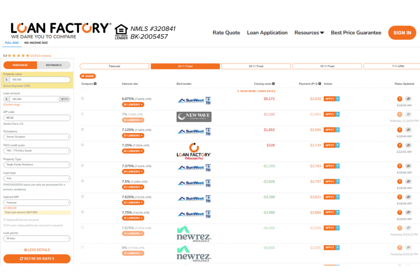Click the Equal Housing Lender icon
Viewport: 420px width, 280px height.
click(x=121, y=32)
